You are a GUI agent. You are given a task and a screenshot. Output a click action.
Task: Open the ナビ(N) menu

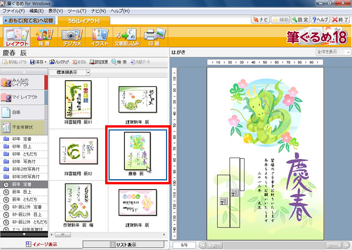pyautogui.click(x=99, y=11)
